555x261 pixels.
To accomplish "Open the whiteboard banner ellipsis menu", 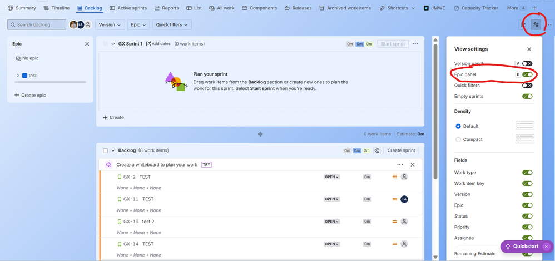I will click(x=400, y=165).
